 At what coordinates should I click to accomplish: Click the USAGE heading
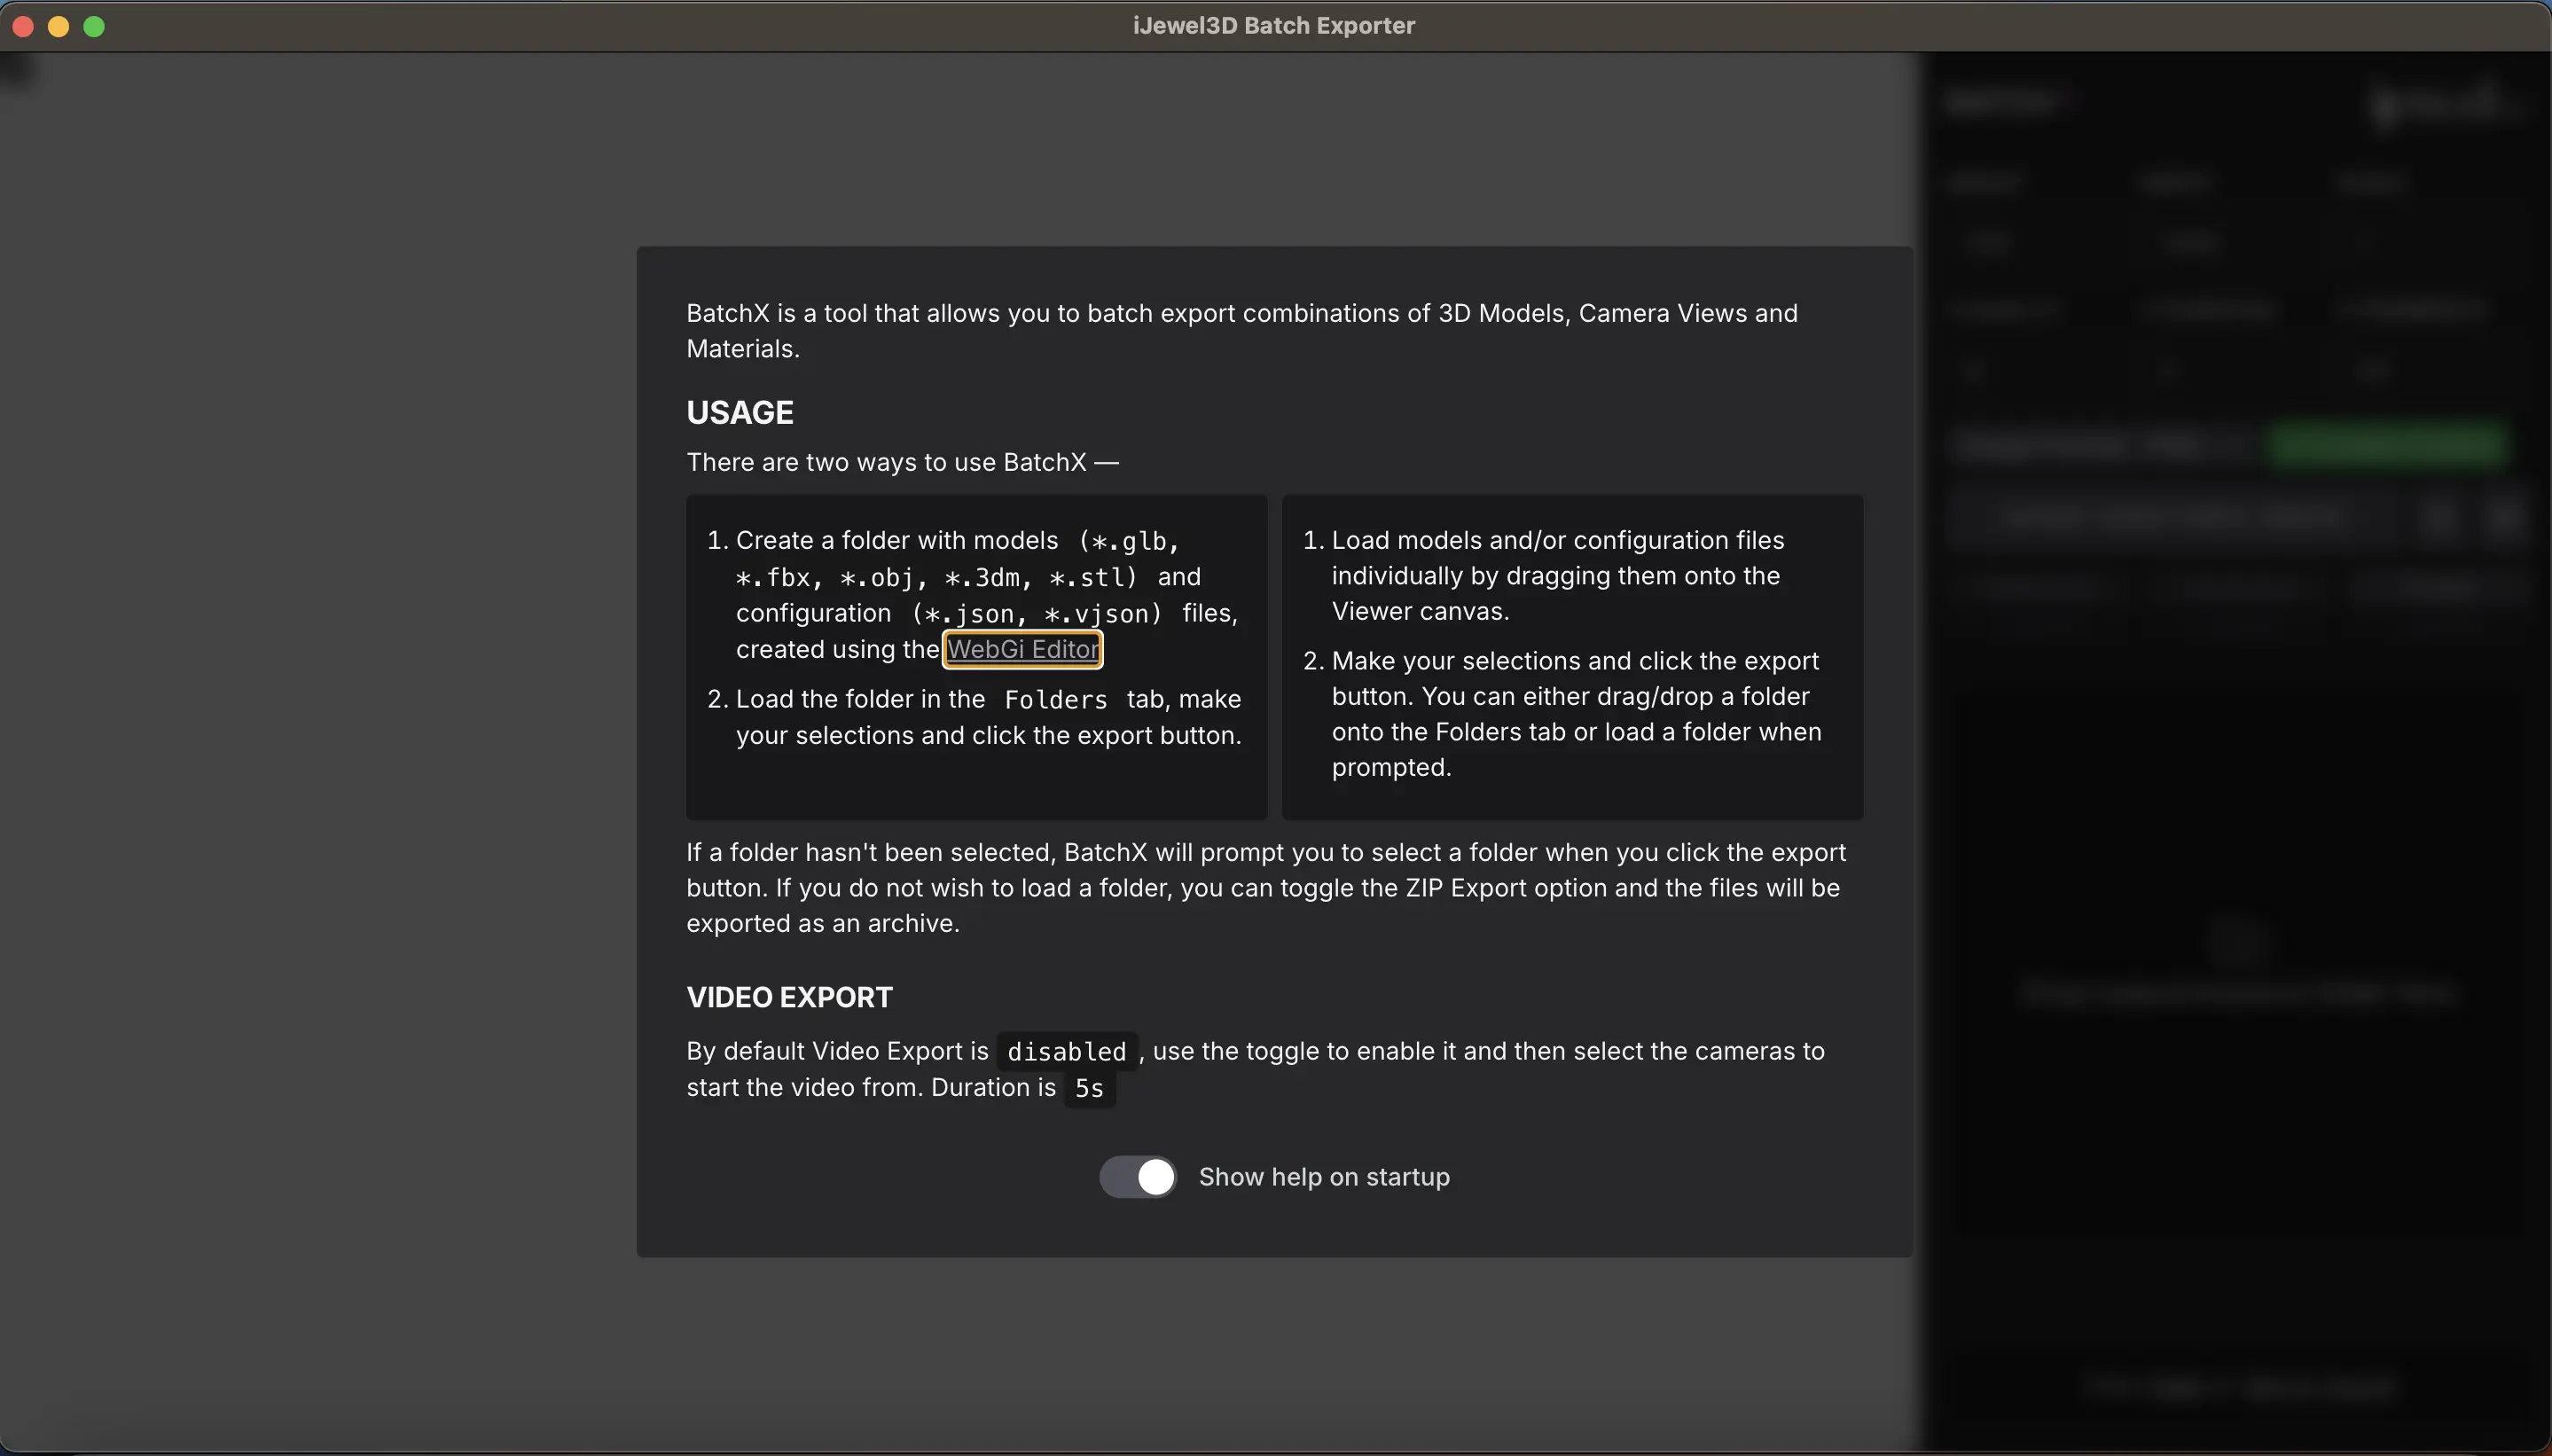(740, 412)
